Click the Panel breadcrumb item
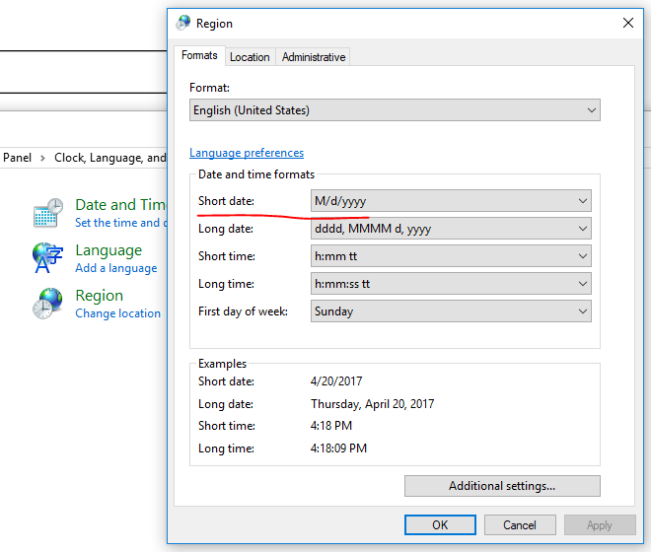 click(x=17, y=158)
